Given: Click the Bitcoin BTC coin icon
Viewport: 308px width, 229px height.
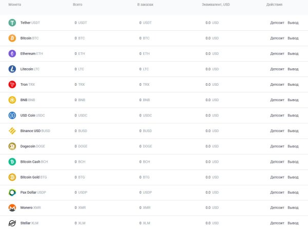Looking at the screenshot, I should [12, 38].
